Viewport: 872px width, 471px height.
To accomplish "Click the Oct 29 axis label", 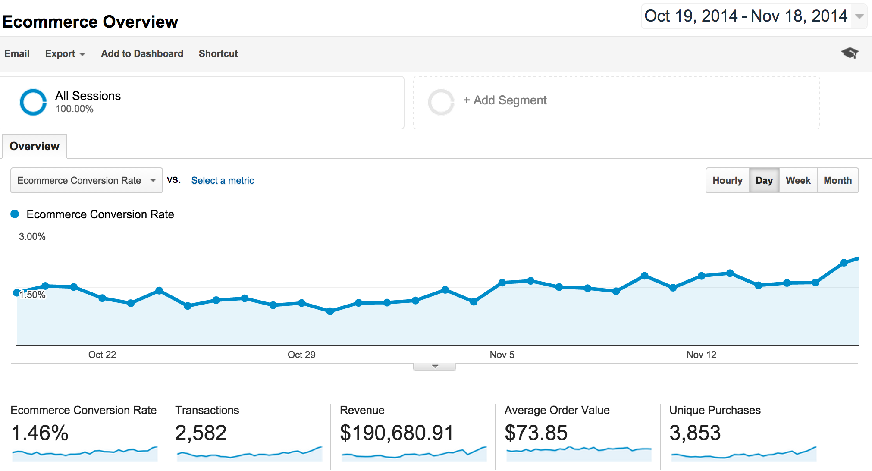I will point(301,355).
